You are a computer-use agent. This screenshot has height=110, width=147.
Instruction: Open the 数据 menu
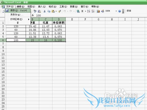pos(74,7)
